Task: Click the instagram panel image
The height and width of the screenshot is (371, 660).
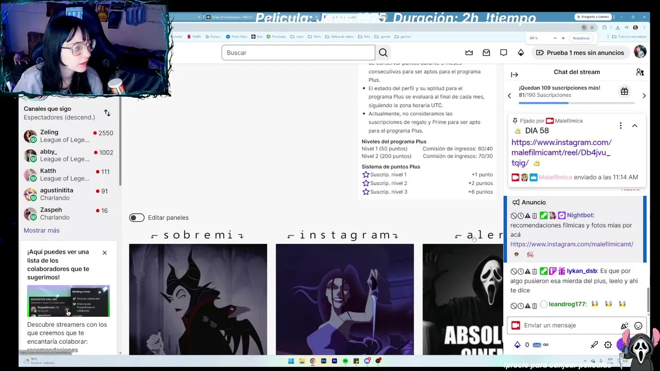Action: (x=344, y=299)
